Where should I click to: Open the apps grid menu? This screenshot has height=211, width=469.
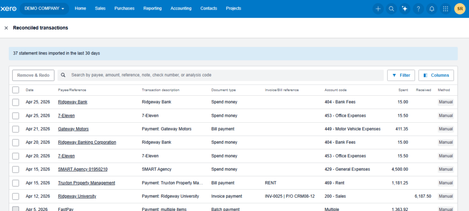coord(445,9)
